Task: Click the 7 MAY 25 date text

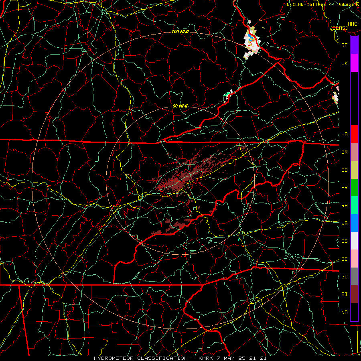Action: click(231, 358)
